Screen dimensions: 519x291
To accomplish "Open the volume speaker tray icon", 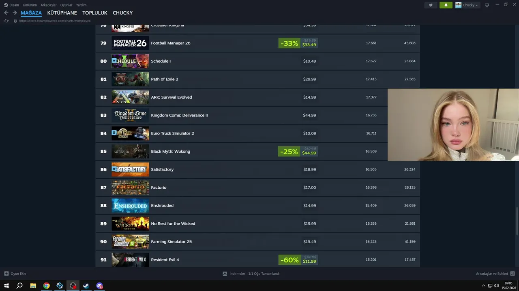I will click(x=497, y=286).
